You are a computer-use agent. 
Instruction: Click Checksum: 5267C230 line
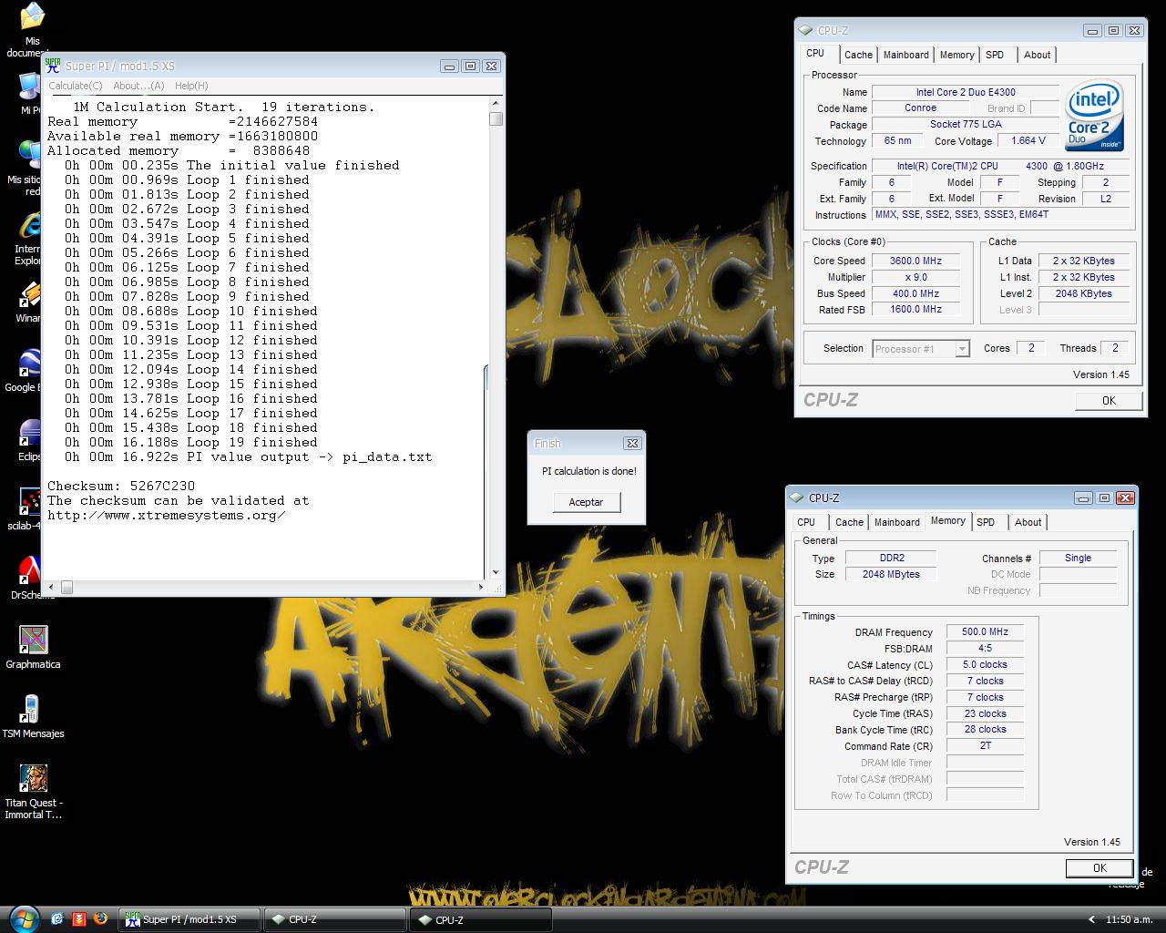[121, 486]
